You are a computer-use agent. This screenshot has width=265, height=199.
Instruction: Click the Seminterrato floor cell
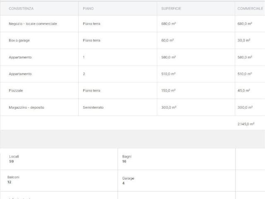click(93, 107)
